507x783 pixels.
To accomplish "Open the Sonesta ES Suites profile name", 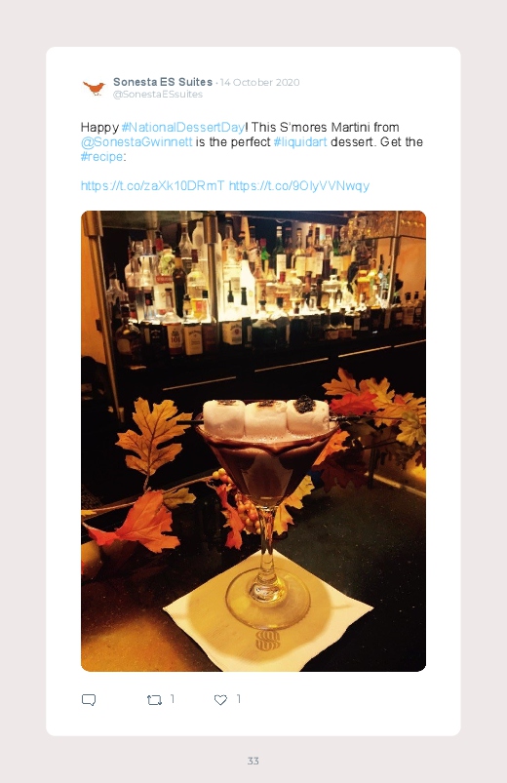I will click(x=163, y=81).
